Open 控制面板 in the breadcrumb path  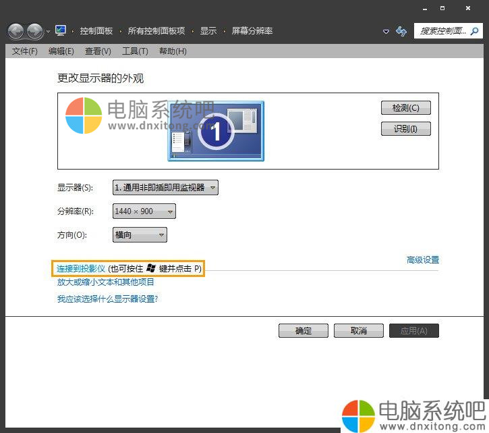click(96, 31)
